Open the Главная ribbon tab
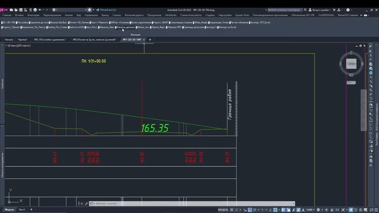 pyautogui.click(x=7, y=15)
